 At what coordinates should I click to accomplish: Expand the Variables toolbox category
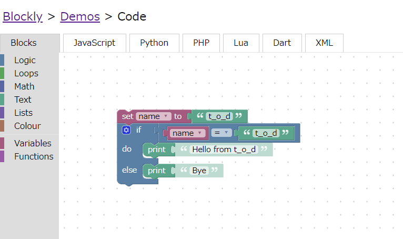[33, 143]
